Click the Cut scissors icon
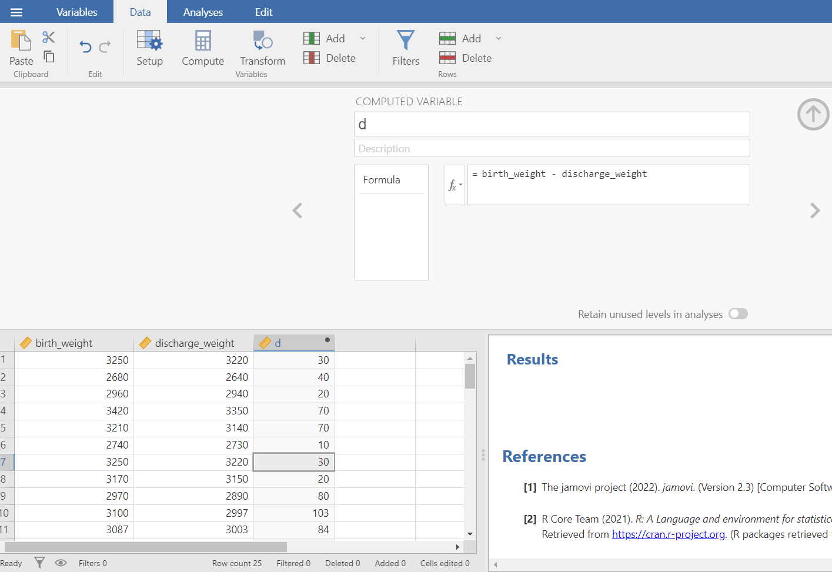Viewport: 832px width, 572px height. [x=49, y=38]
